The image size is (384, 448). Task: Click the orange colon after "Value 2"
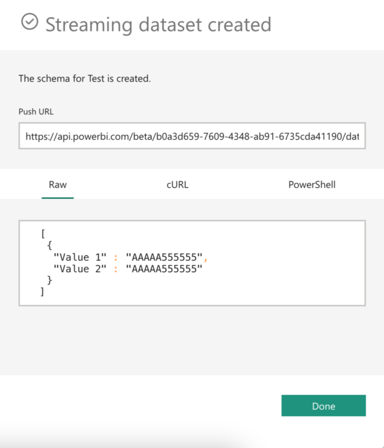click(116, 270)
